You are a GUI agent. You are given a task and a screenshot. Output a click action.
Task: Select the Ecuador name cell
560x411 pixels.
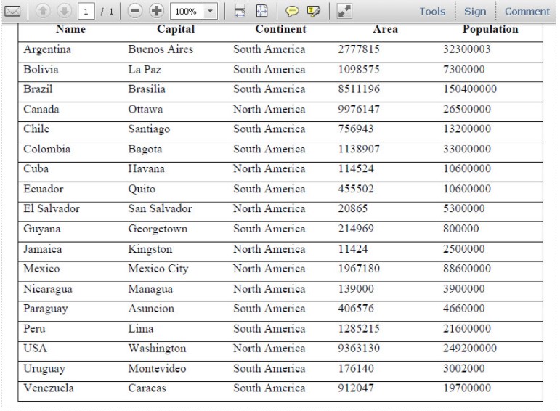coord(43,189)
